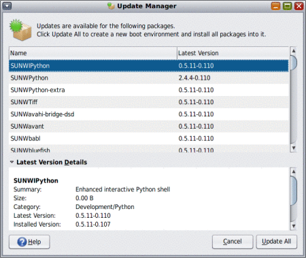
Task: Click the details pane scroll-down arrow
Action: 294,226
